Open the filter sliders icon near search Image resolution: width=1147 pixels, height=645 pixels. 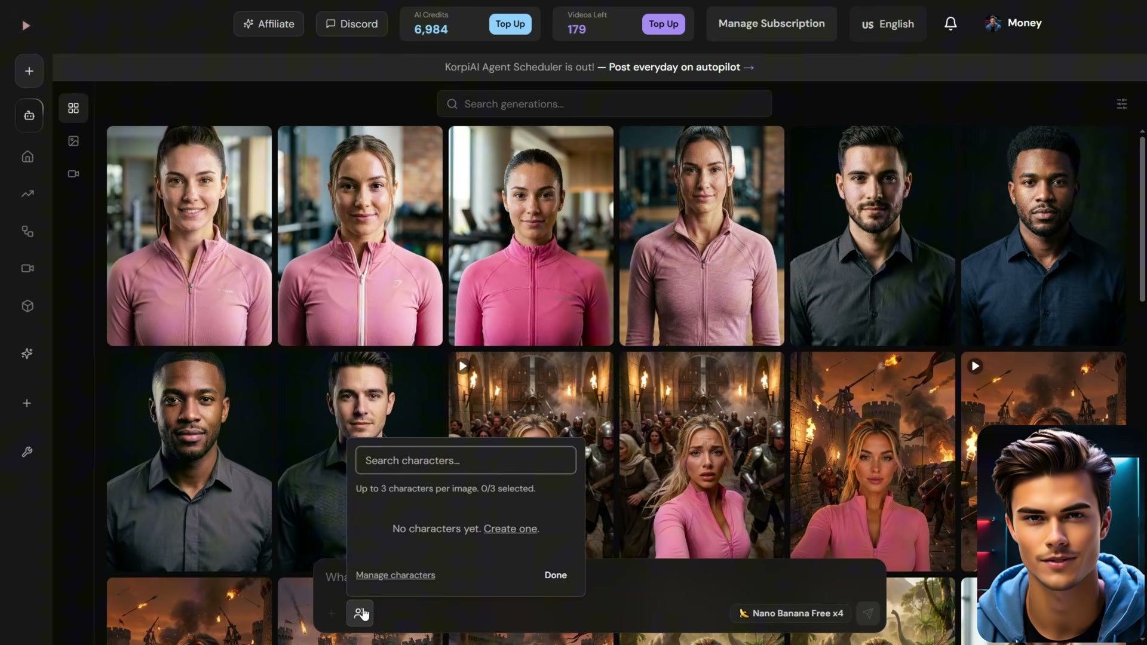(x=1122, y=104)
